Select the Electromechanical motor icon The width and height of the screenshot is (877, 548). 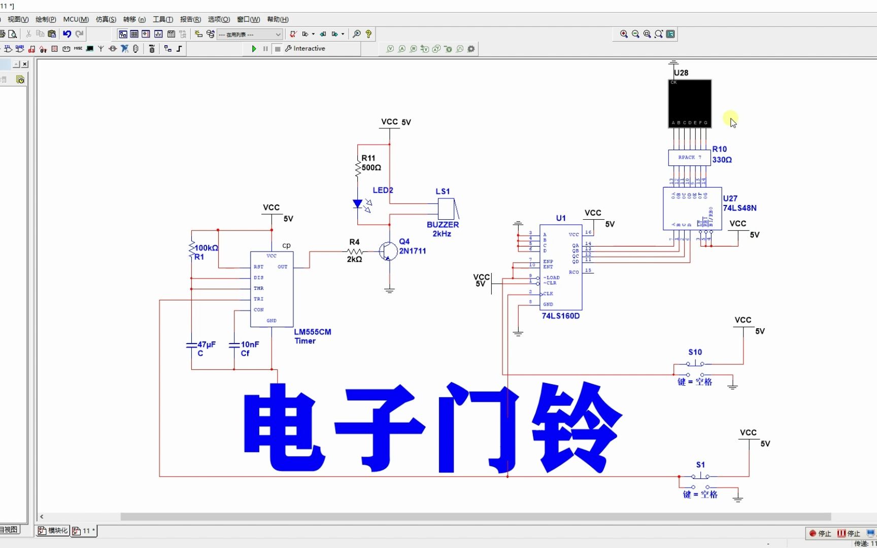[113, 49]
